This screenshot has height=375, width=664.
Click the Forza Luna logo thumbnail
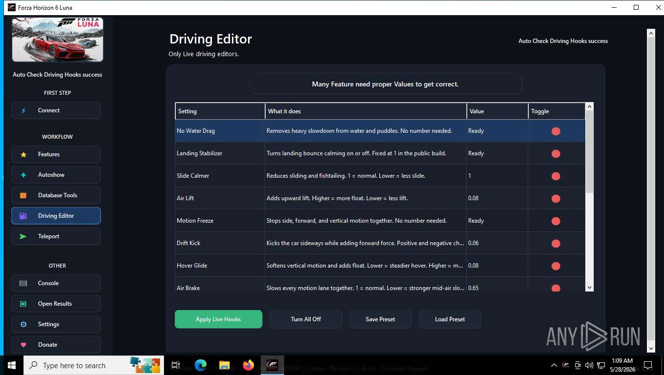[58, 40]
